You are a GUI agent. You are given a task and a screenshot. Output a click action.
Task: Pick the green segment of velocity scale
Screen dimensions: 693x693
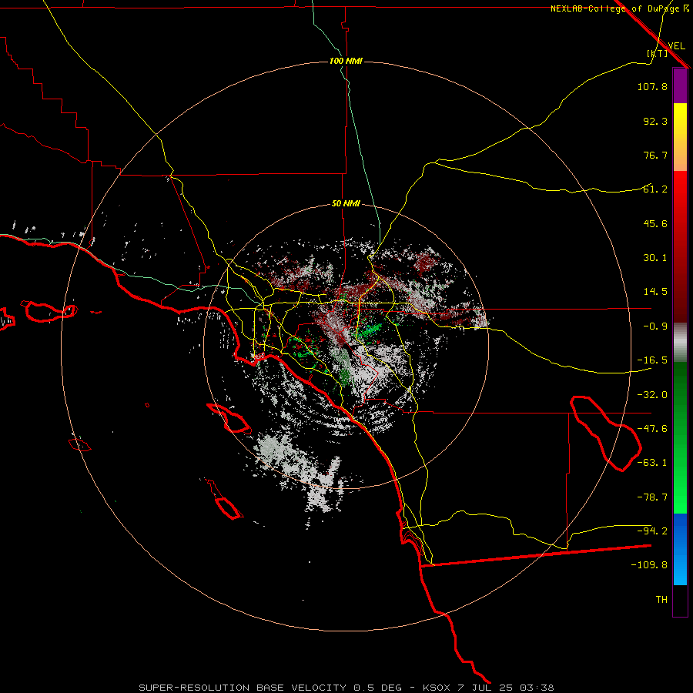[x=680, y=437]
